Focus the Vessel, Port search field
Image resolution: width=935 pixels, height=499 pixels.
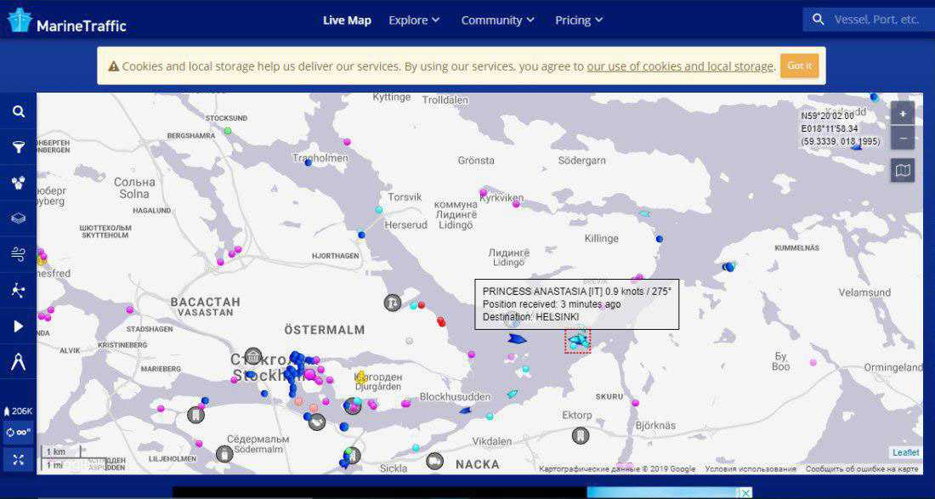[x=876, y=20]
